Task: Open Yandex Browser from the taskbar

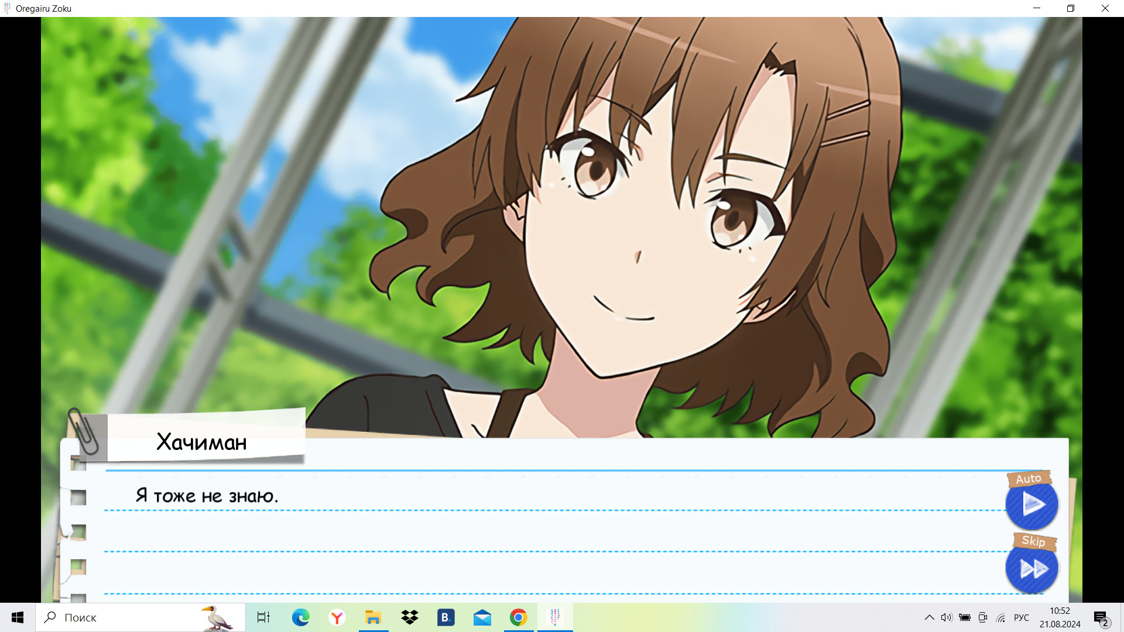Action: 337,617
